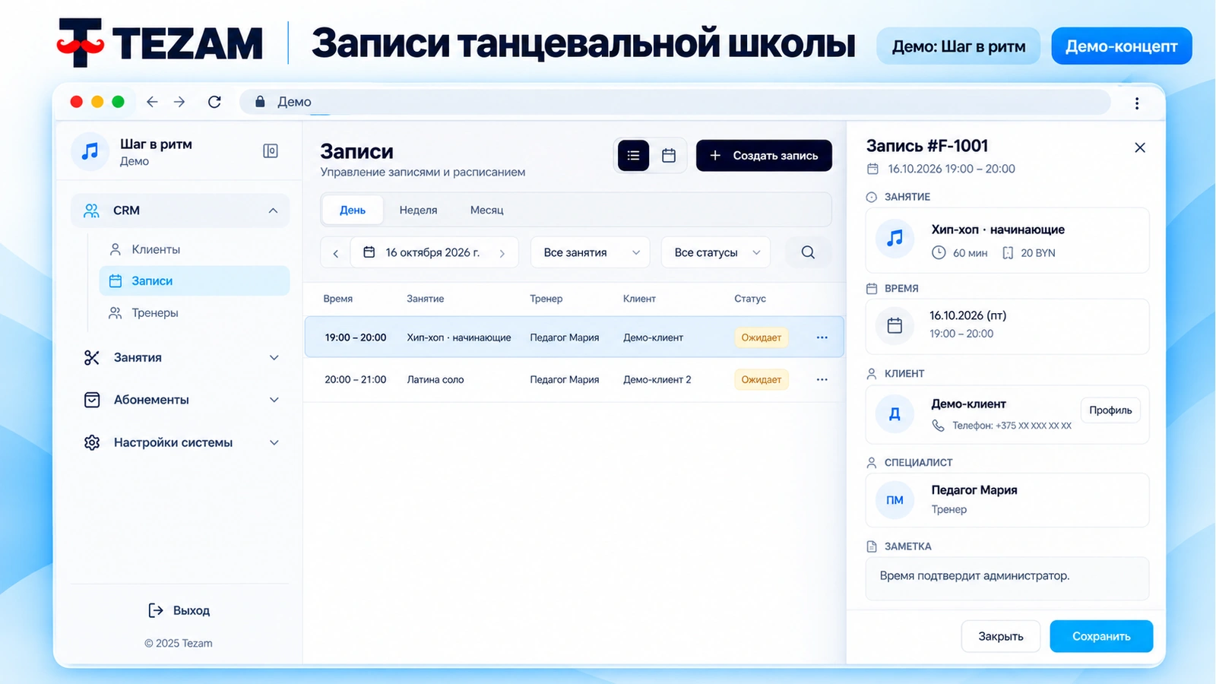Click the Хип-хоп lesson music icon

tap(895, 239)
